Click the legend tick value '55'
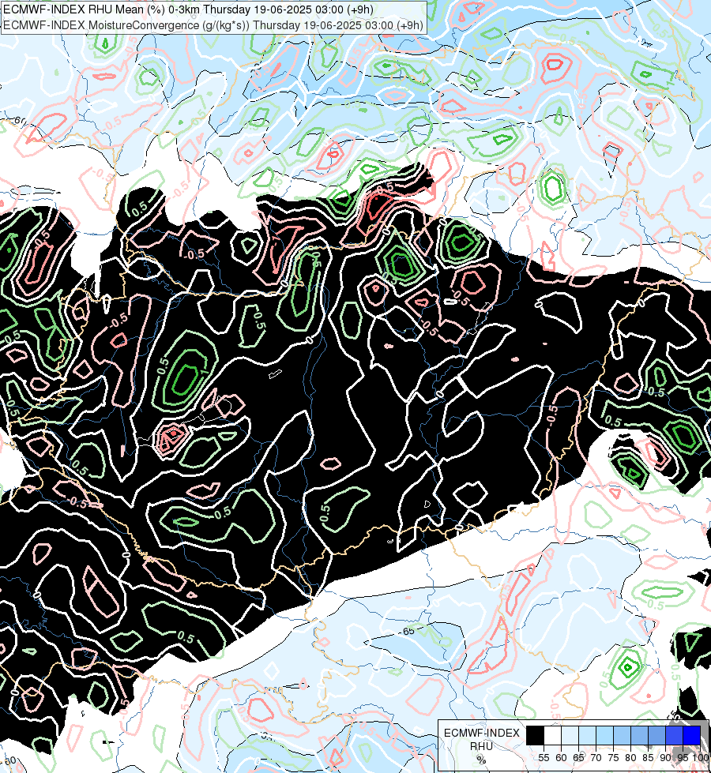The height and width of the screenshot is (773, 711). point(544,758)
